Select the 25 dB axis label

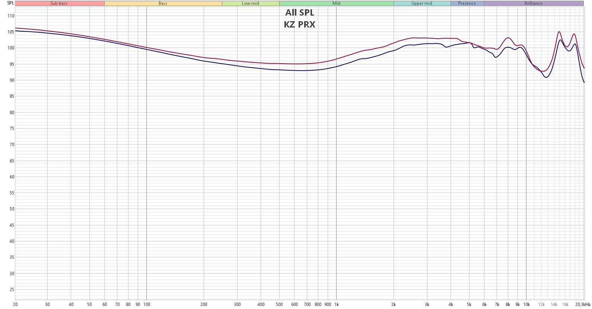(12, 290)
